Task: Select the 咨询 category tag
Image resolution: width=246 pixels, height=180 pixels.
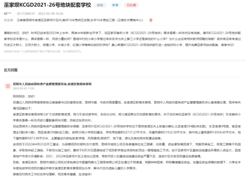Action: (x=100, y=5)
